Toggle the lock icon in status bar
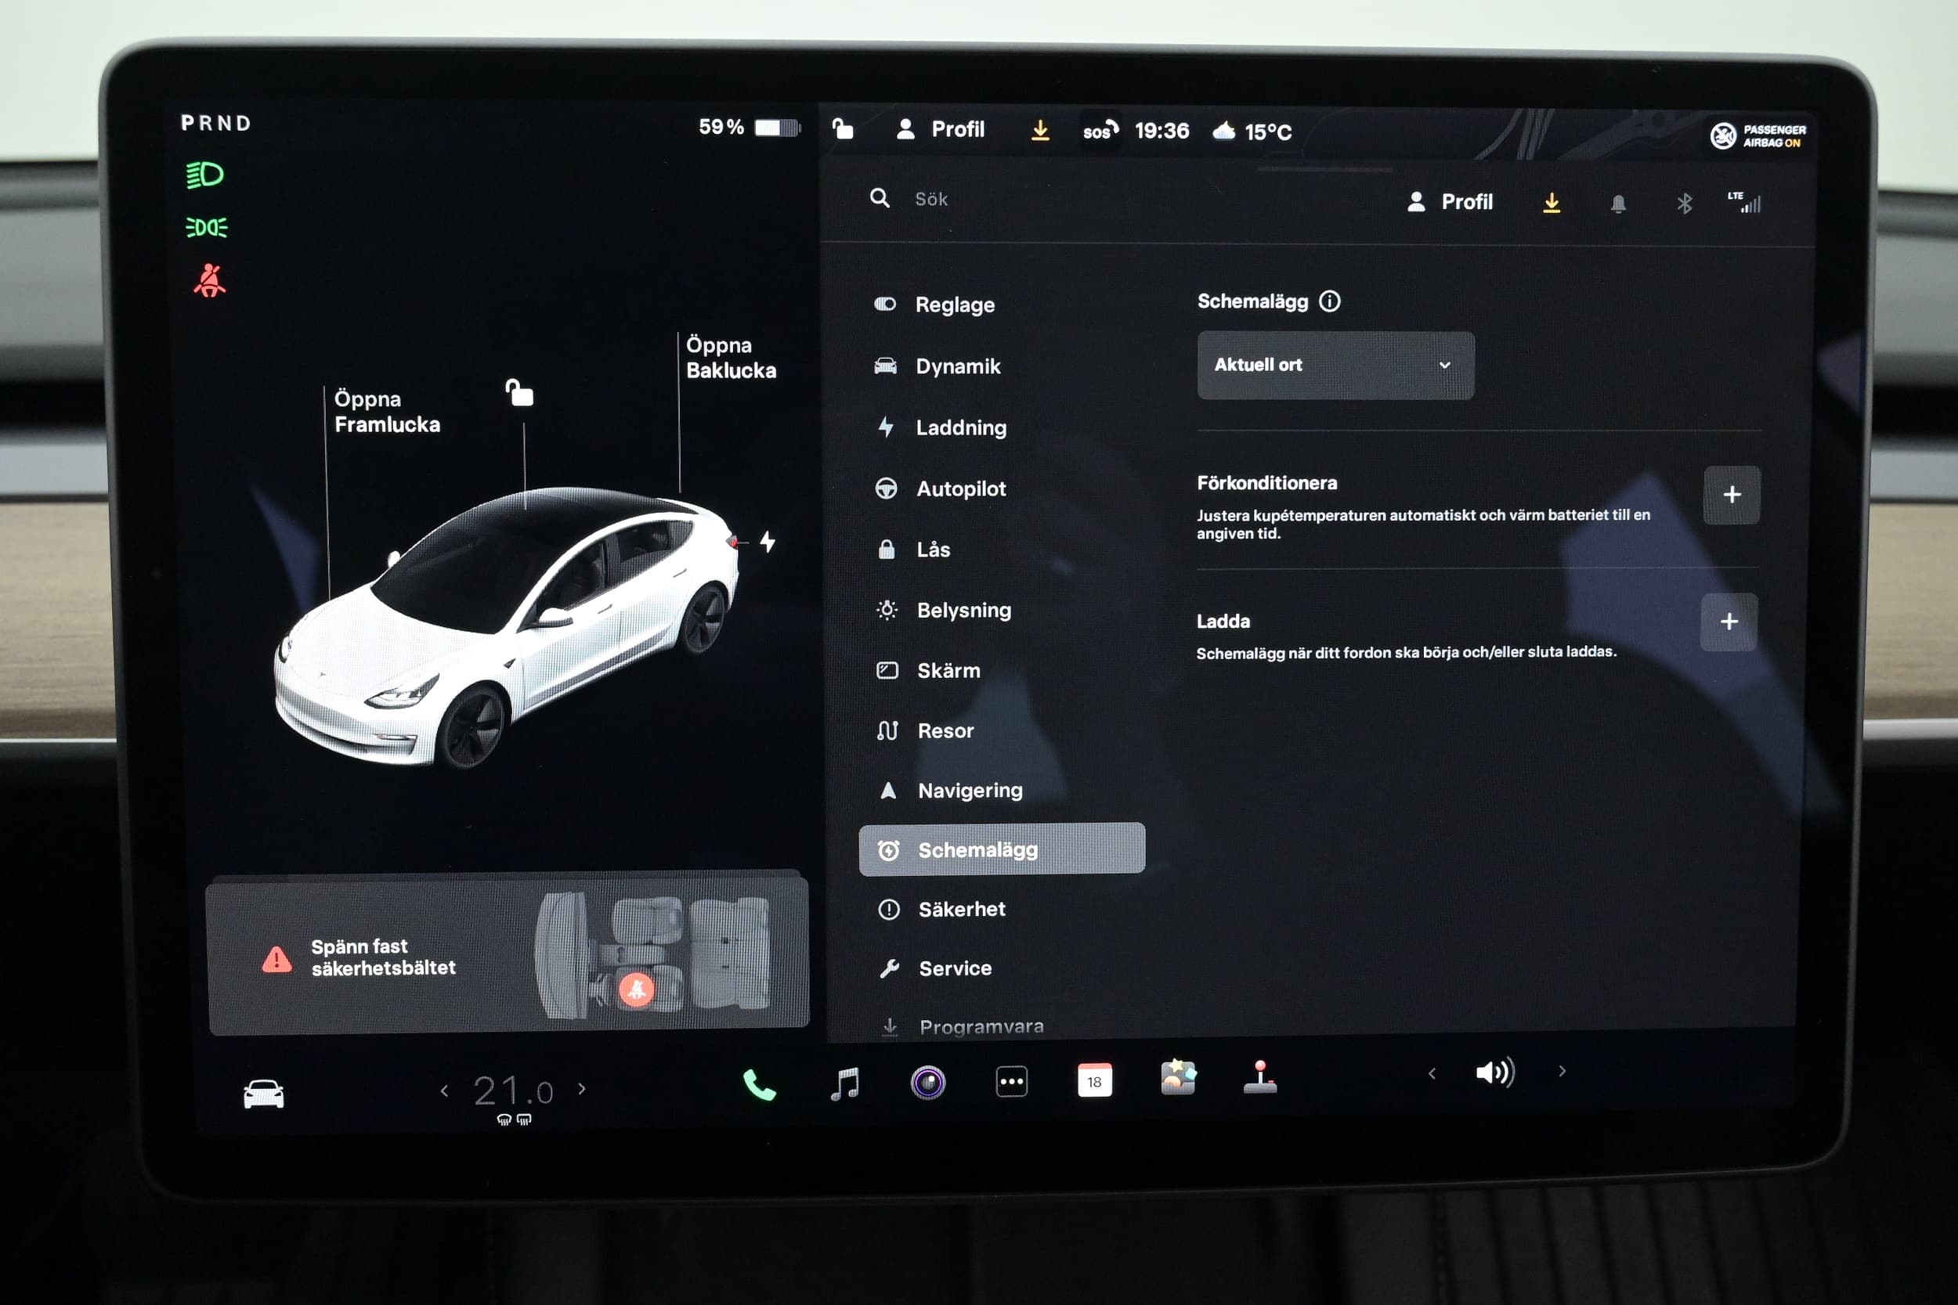The image size is (1958, 1305). coord(843,129)
